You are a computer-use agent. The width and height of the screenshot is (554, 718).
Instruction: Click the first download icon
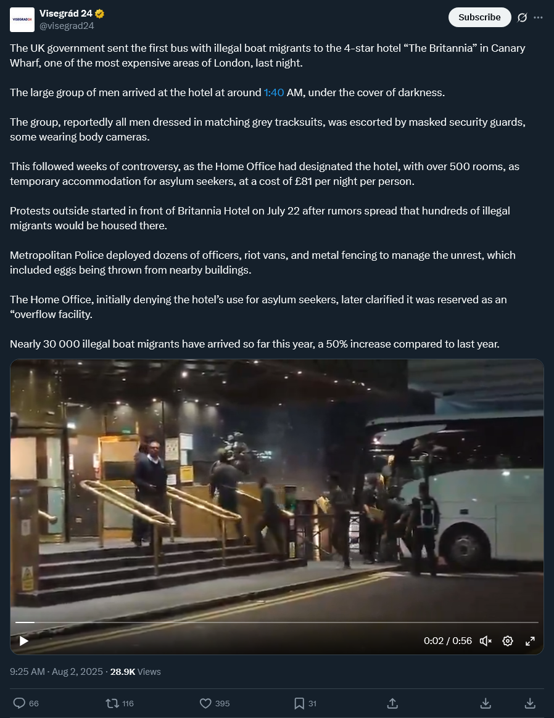pos(486,703)
